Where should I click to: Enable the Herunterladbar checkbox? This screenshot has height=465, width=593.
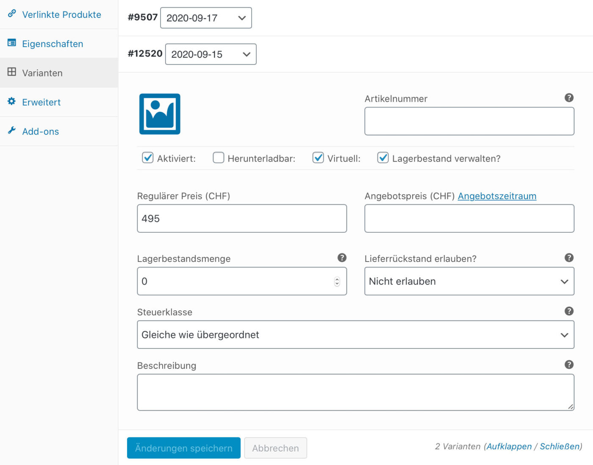coord(218,158)
